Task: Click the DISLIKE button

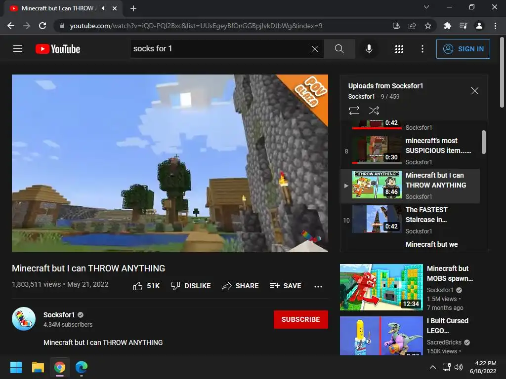Action: click(191, 286)
